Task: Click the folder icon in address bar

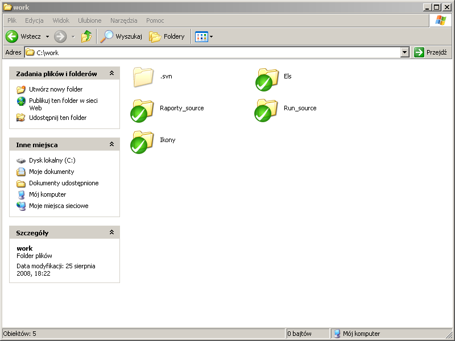Action: tap(30, 52)
